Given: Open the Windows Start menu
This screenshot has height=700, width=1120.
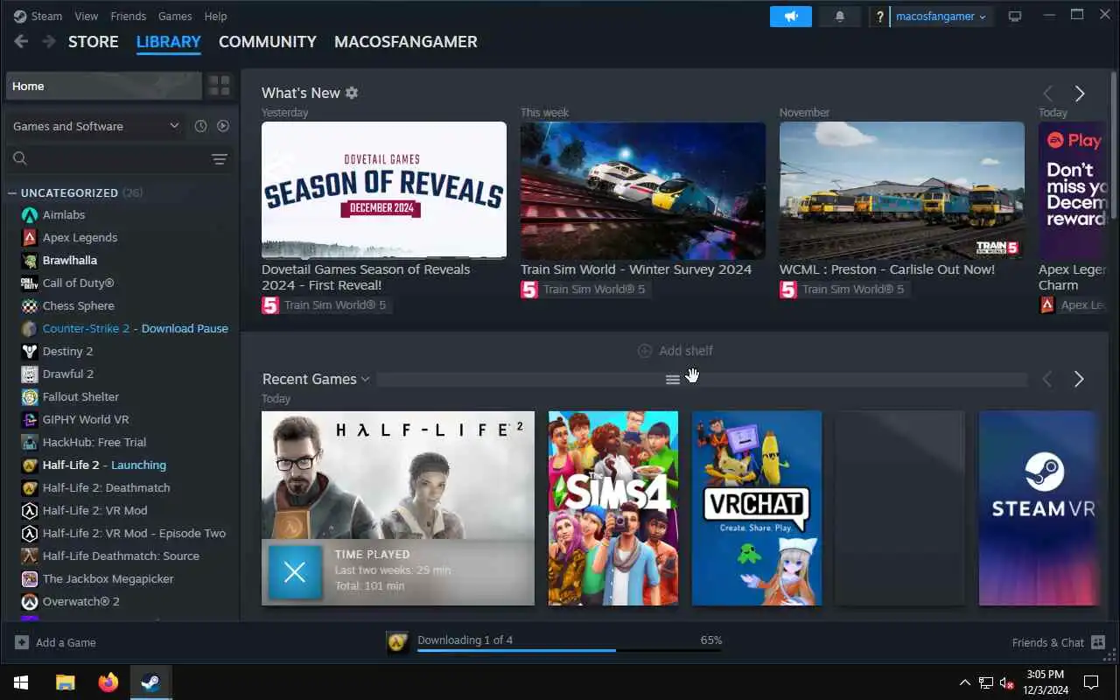Looking at the screenshot, I should (21, 682).
